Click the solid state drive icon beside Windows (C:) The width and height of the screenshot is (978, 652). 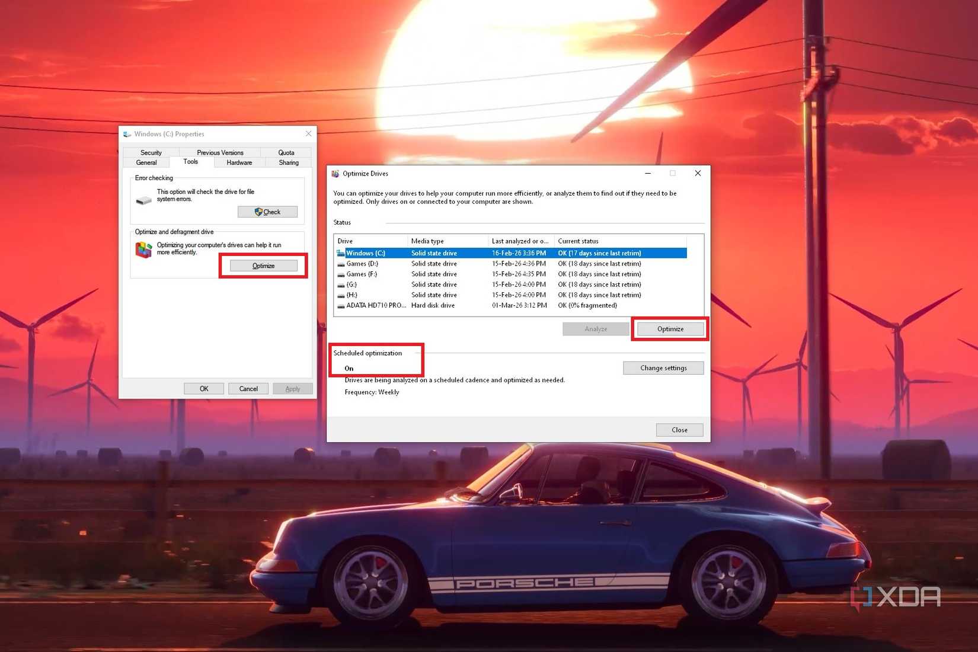coord(341,253)
